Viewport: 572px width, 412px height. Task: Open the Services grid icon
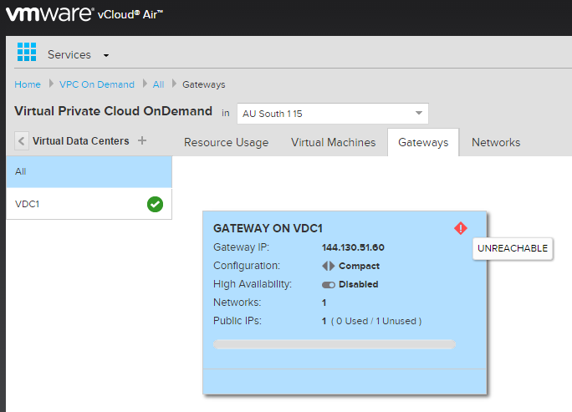pos(27,52)
